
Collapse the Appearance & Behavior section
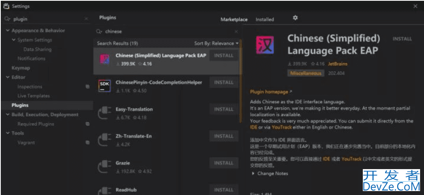8,31
